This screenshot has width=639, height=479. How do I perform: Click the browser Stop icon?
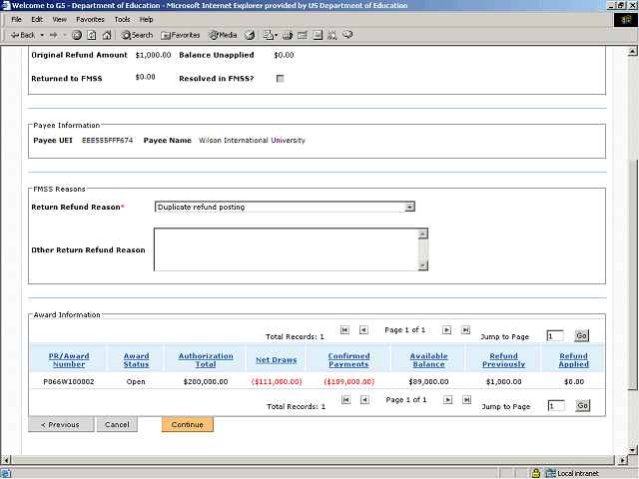click(x=77, y=35)
